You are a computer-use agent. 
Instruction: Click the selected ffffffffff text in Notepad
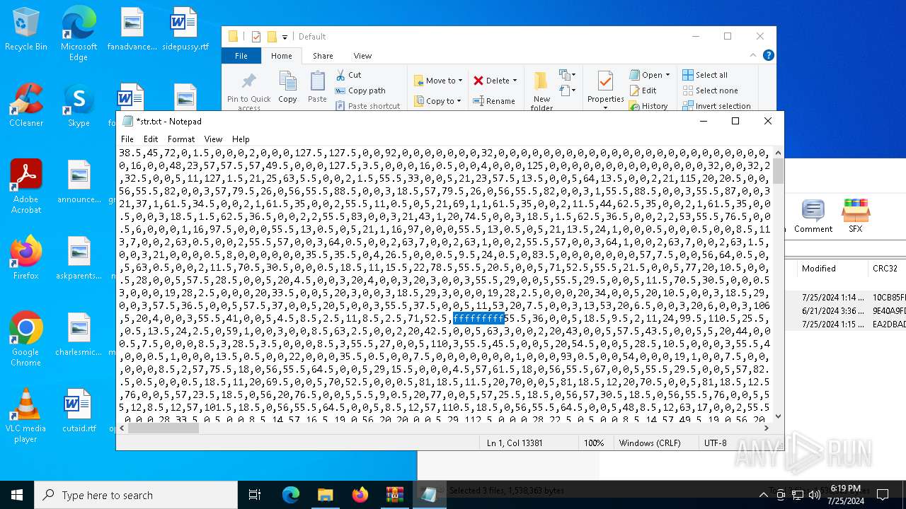pyautogui.click(x=478, y=319)
